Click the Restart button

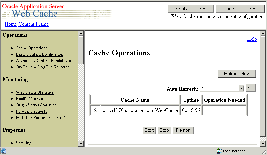[183, 130]
